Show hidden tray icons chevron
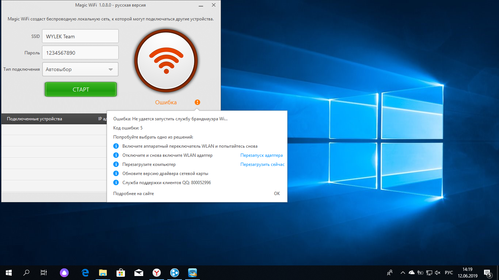This screenshot has height=280, width=499. coord(403,272)
